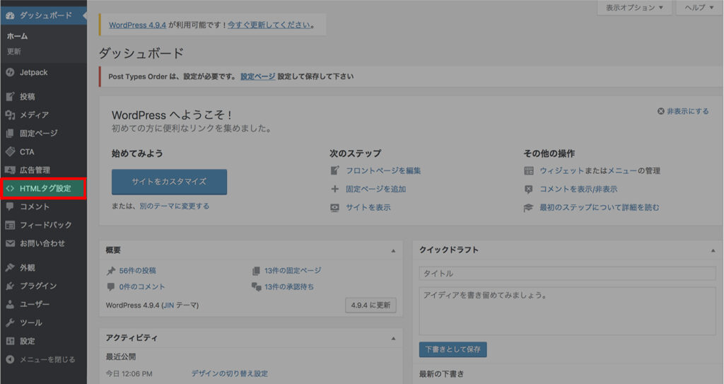Click the コメント speech bubble icon
The height and width of the screenshot is (384, 724).
tap(10, 206)
